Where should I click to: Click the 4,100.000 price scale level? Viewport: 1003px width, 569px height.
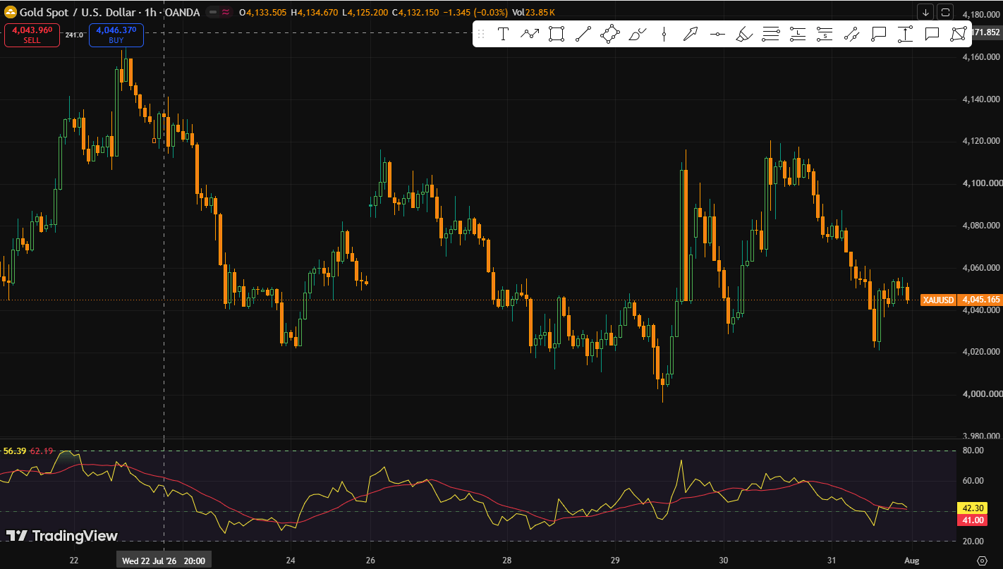point(981,183)
